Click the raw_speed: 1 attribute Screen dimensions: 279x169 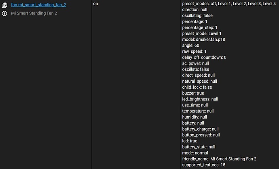click(194, 52)
